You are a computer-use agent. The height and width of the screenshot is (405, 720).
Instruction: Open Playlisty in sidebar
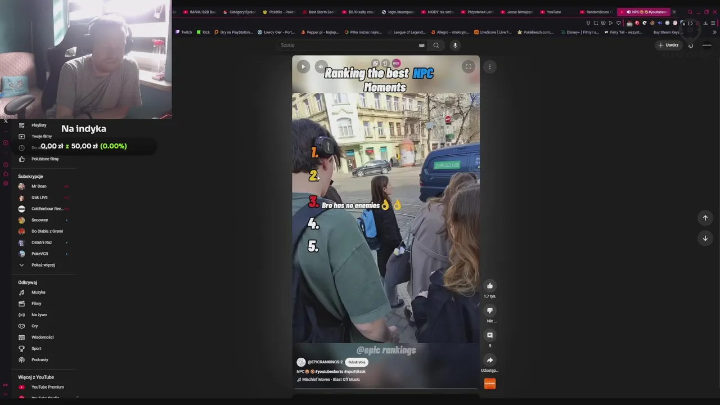pos(39,125)
